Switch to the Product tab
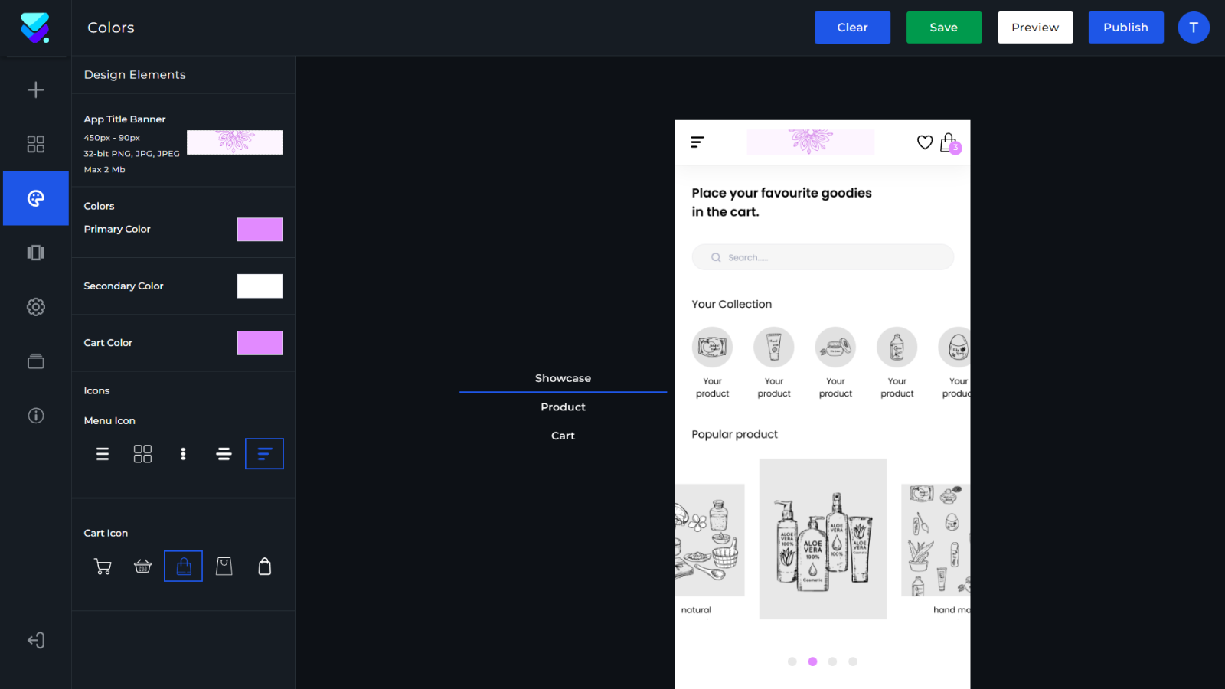1225x689 pixels. click(x=563, y=407)
